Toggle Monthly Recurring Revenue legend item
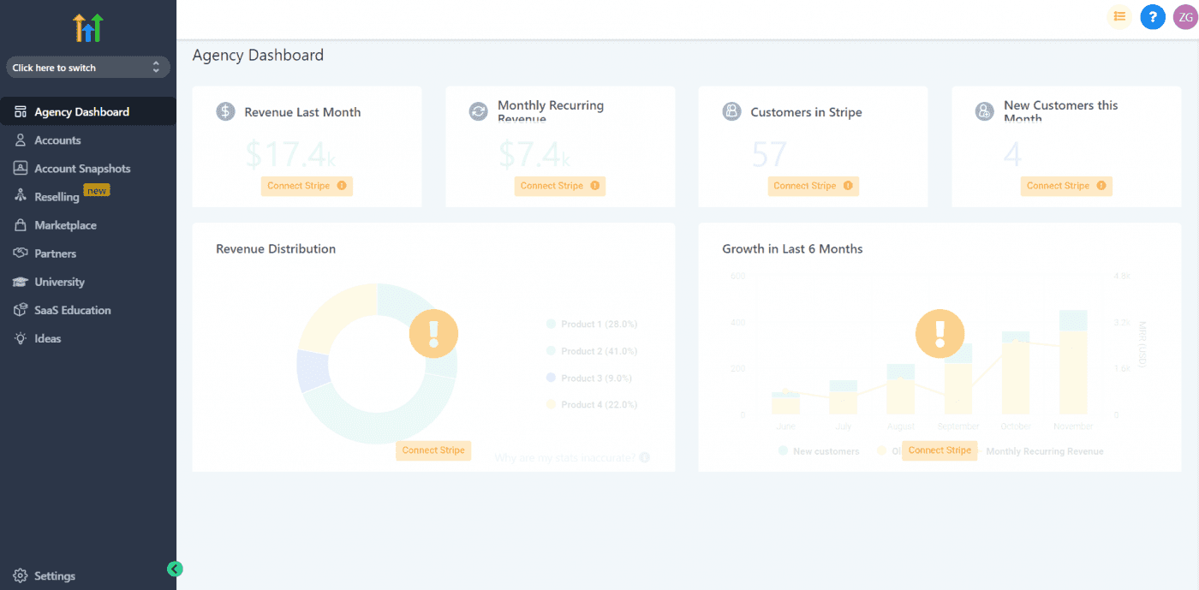Screen dimensions: 1199x590 pyautogui.click(x=1044, y=450)
